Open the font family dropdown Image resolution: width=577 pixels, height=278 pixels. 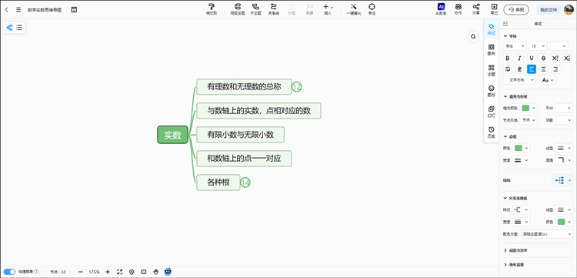[515, 46]
